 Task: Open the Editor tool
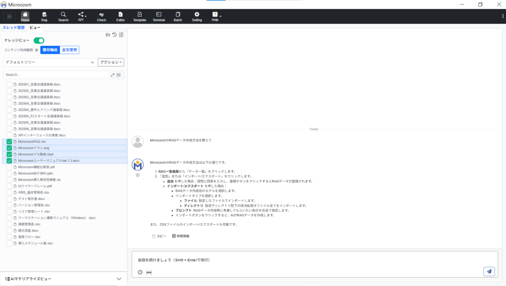pyautogui.click(x=121, y=16)
